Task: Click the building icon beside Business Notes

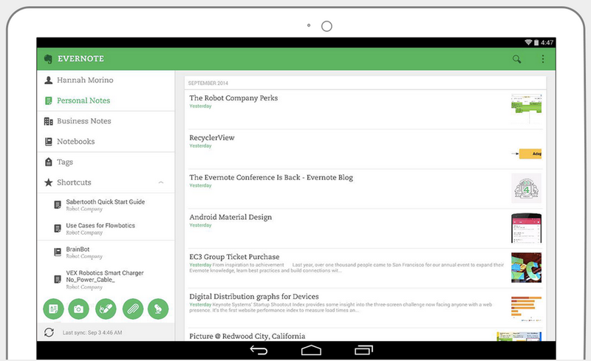Action: pos(48,121)
